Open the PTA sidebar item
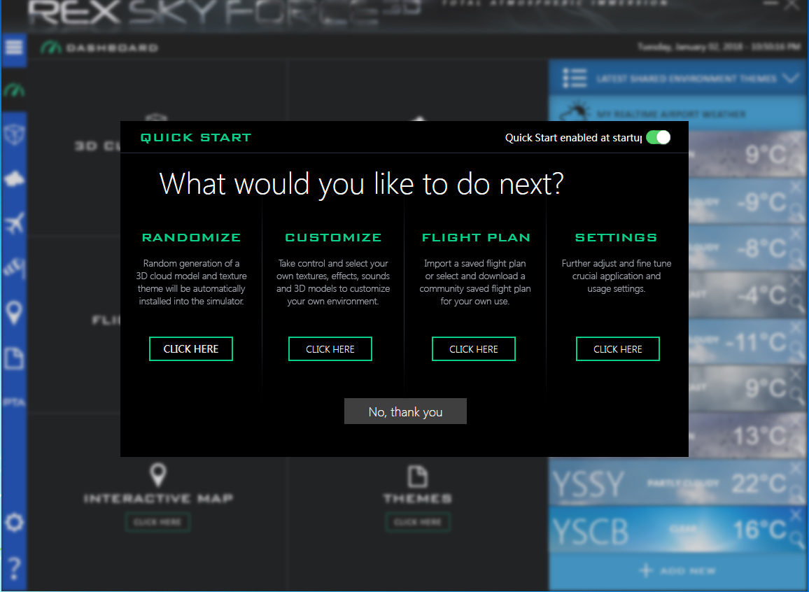Image resolution: width=809 pixels, height=592 pixels. click(14, 402)
